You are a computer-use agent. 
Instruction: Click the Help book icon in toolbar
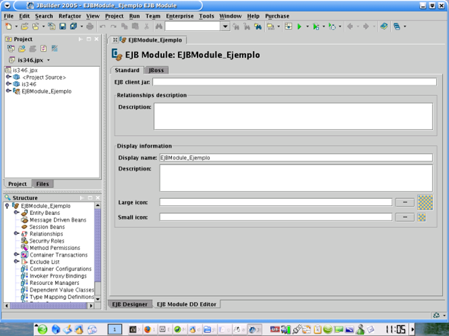point(384,26)
